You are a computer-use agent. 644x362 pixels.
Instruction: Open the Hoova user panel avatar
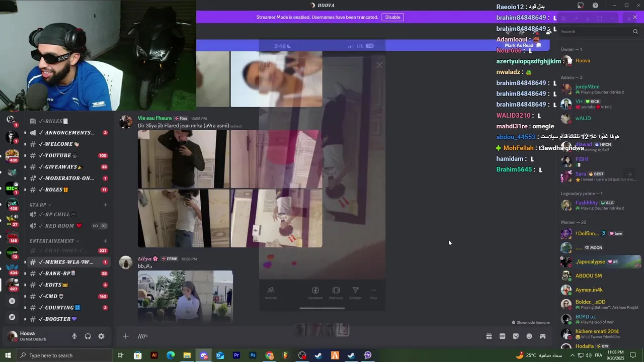(12, 336)
